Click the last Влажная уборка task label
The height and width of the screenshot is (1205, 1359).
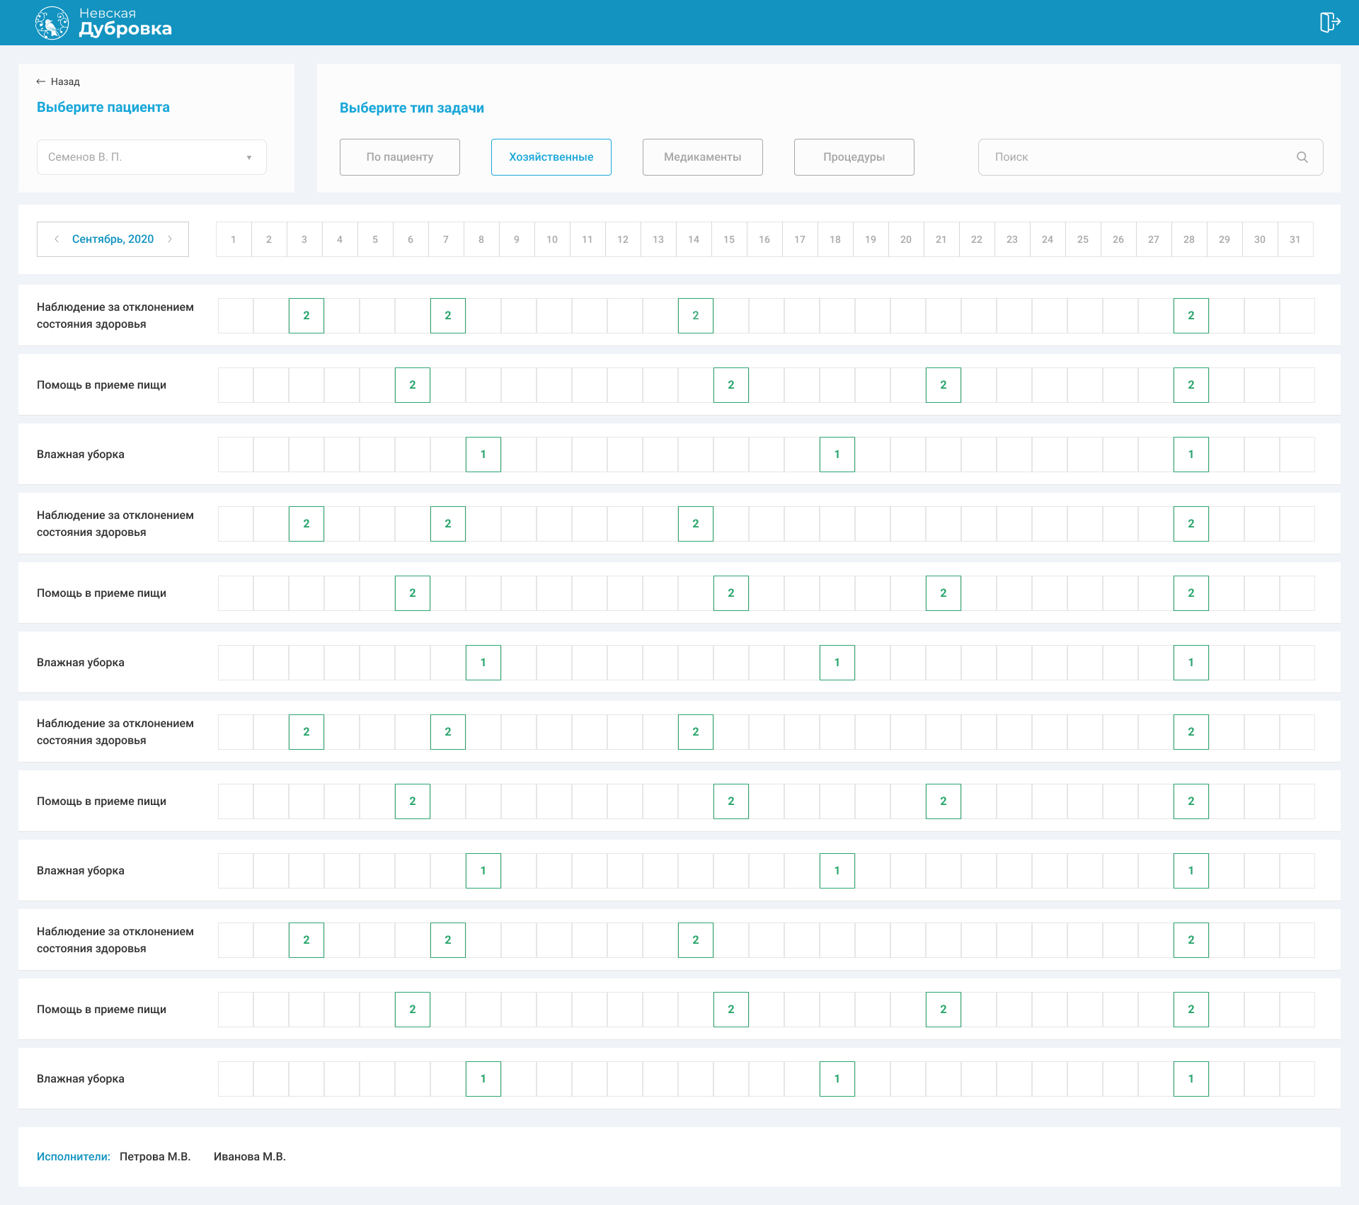pyautogui.click(x=81, y=1079)
